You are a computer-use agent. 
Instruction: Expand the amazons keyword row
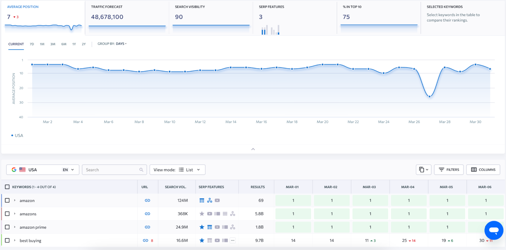[15, 214]
